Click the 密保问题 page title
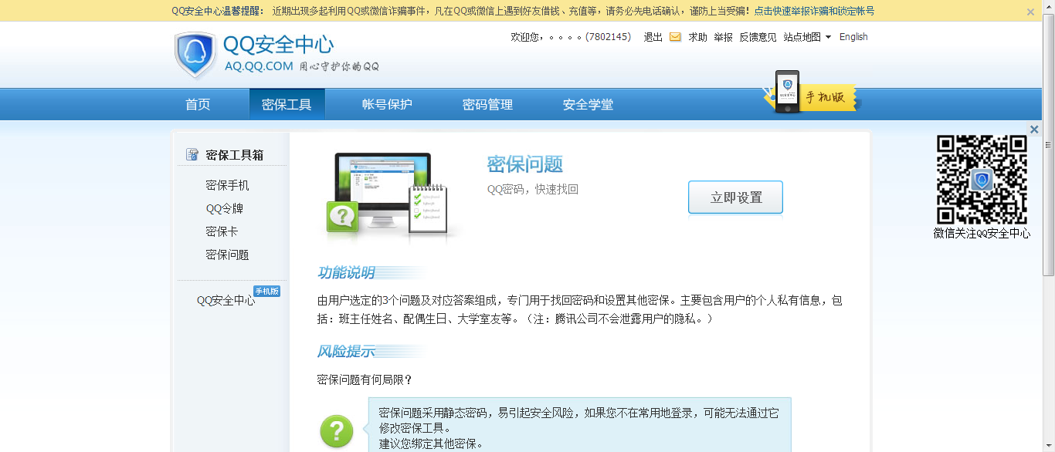The width and height of the screenshot is (1055, 452). (x=525, y=164)
